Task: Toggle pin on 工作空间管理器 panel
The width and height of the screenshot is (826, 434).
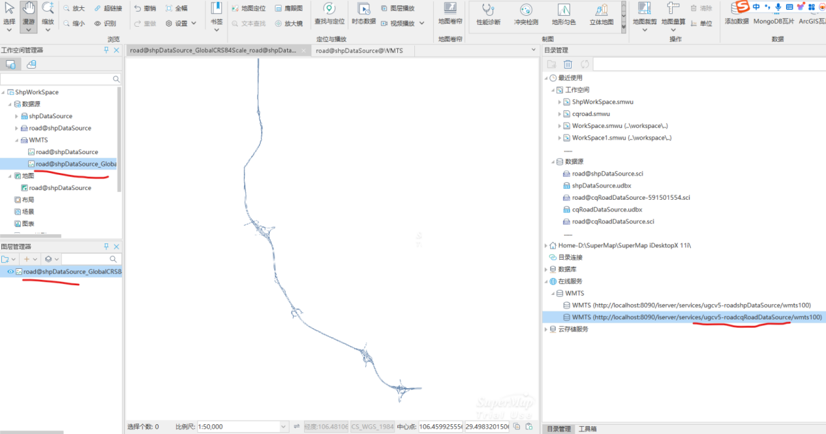Action: point(106,50)
